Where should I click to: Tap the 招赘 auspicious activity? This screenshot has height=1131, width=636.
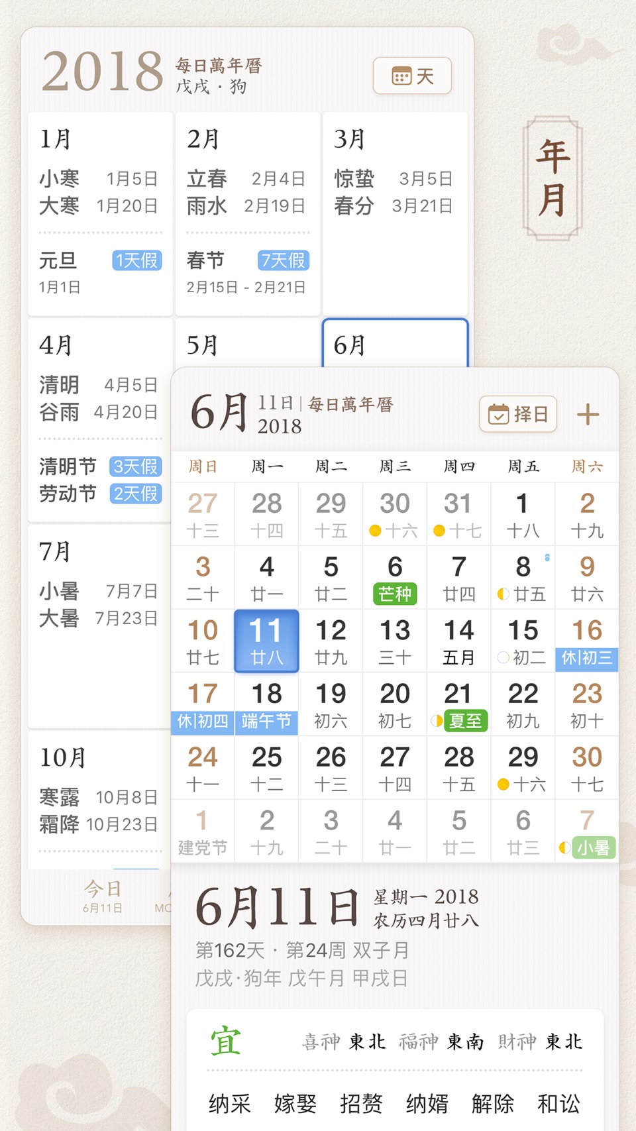(361, 1103)
